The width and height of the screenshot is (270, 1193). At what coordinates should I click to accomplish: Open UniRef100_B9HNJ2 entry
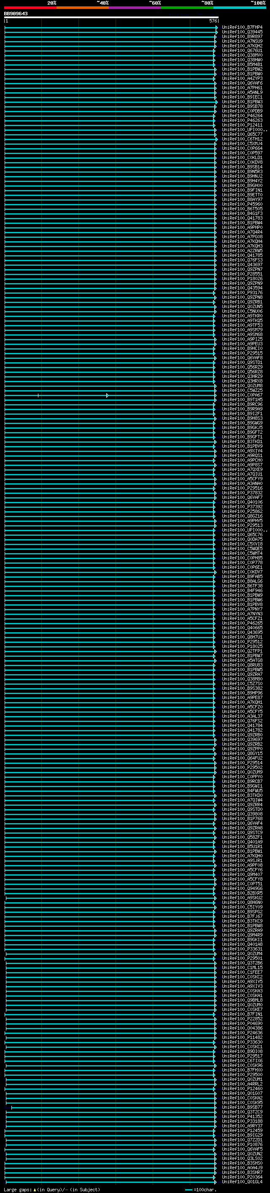(x=242, y=176)
